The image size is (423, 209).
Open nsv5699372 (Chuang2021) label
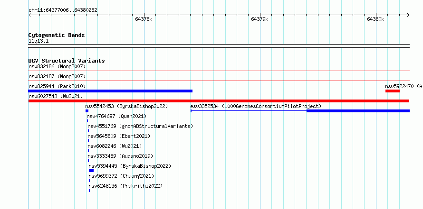(121, 176)
